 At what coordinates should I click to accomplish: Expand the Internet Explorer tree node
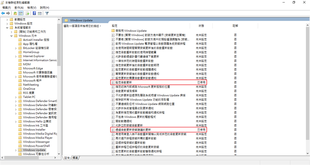pos(16,56)
